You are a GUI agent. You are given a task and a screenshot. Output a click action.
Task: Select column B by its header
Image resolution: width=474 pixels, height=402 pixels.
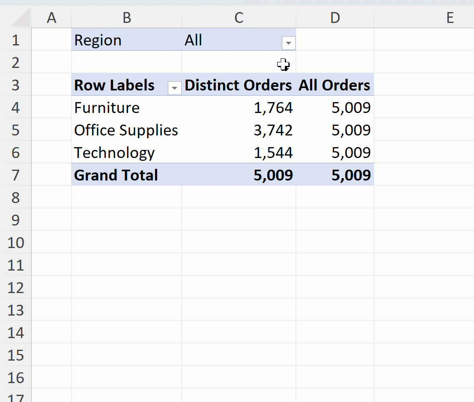pos(127,17)
